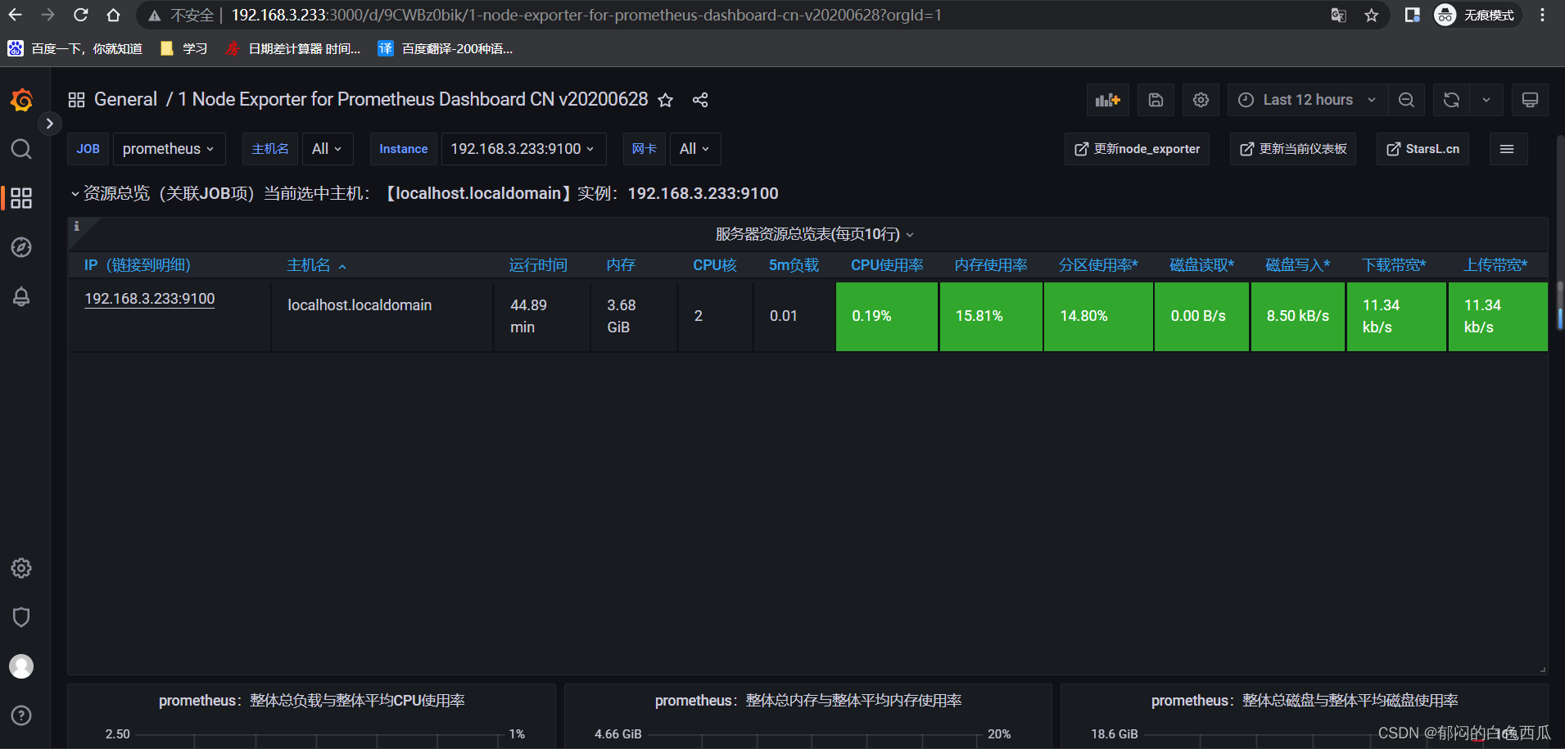Viewport: 1565px width, 749px height.
Task: Reload the page in the browser
Action: click(80, 15)
